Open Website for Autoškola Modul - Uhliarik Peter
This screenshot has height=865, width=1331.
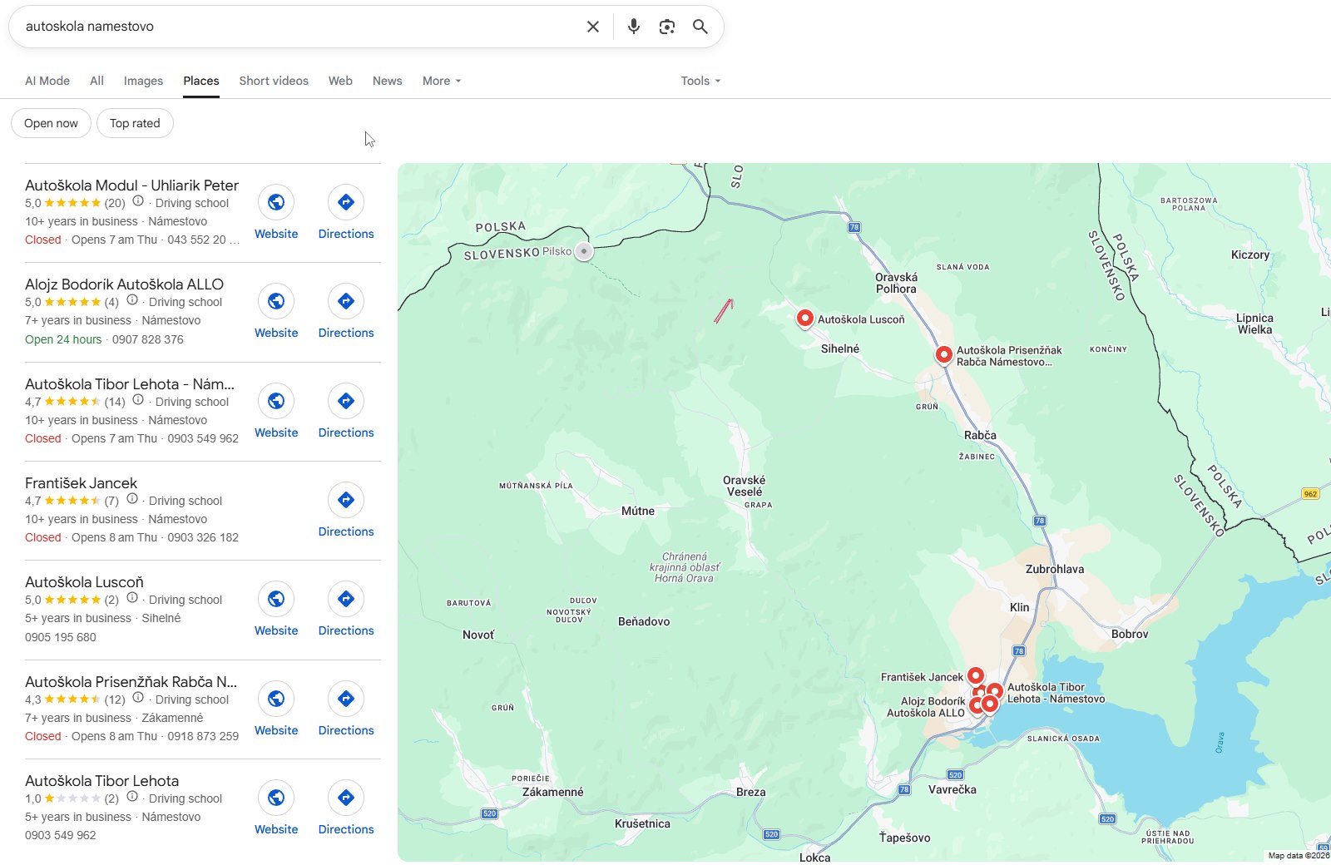pyautogui.click(x=276, y=213)
